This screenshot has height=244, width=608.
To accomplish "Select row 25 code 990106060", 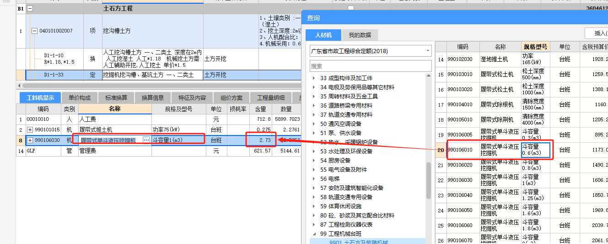I will coord(521,225).
